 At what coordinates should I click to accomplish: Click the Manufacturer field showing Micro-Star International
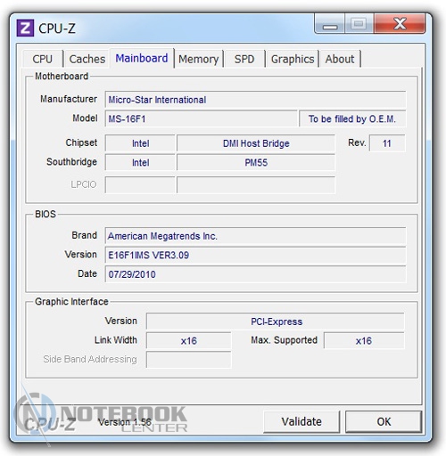[255, 100]
